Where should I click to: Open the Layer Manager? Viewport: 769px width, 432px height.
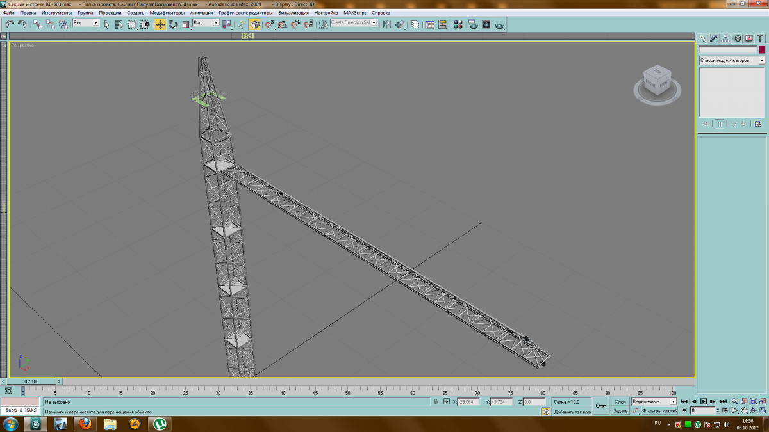click(415, 24)
